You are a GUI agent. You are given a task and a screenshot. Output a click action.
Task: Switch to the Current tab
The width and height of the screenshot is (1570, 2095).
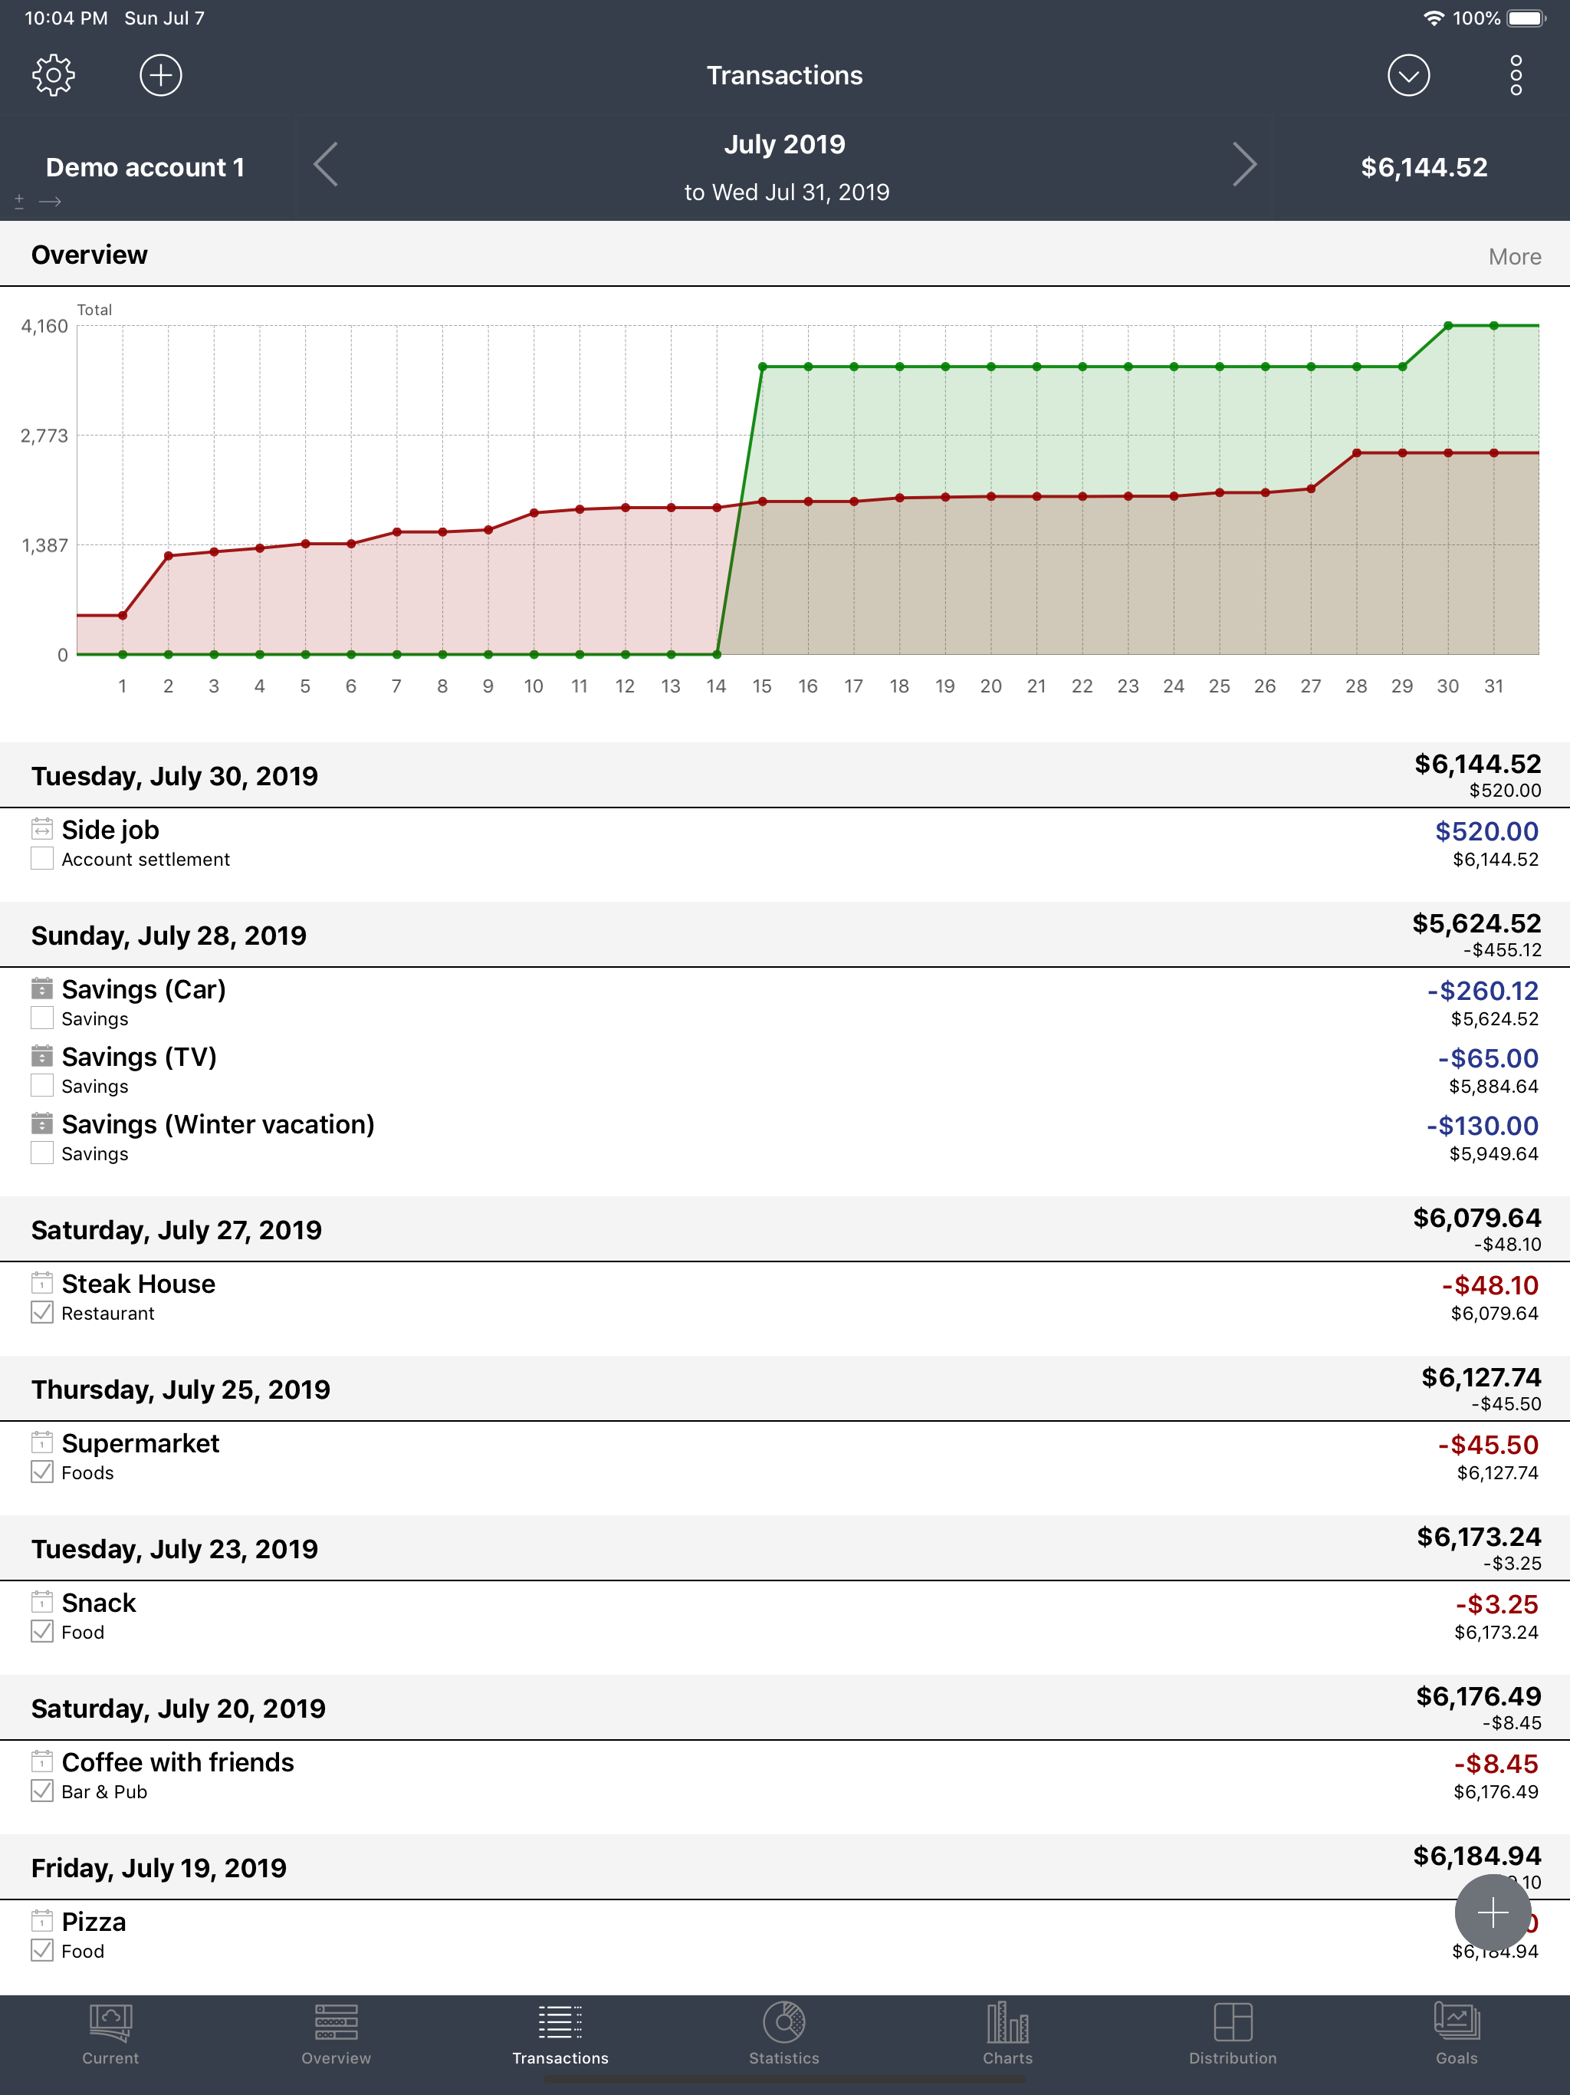point(111,2034)
